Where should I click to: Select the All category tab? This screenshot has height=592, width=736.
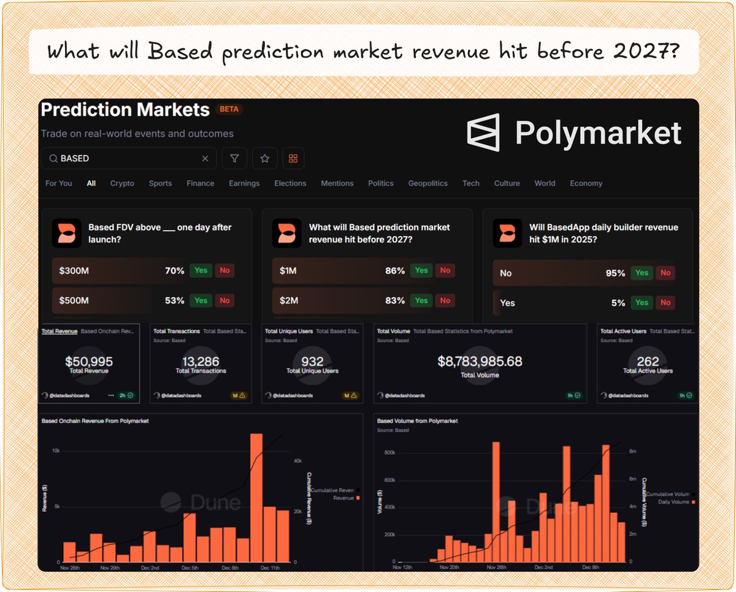tap(91, 183)
